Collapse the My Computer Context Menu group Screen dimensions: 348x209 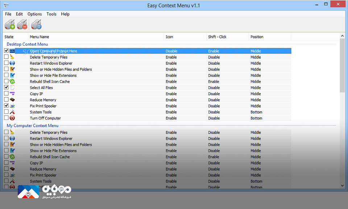(32, 126)
